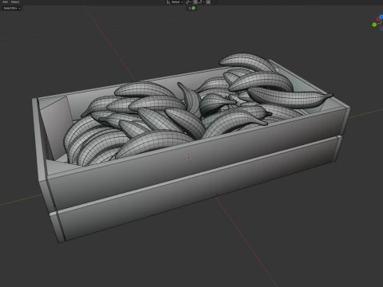Open the snap target options dropdown

coord(201,2)
